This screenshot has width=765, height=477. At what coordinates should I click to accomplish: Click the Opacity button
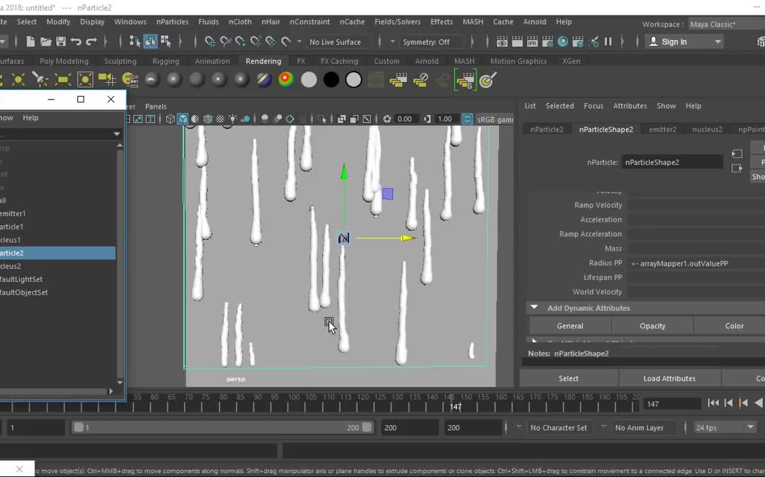click(x=652, y=326)
